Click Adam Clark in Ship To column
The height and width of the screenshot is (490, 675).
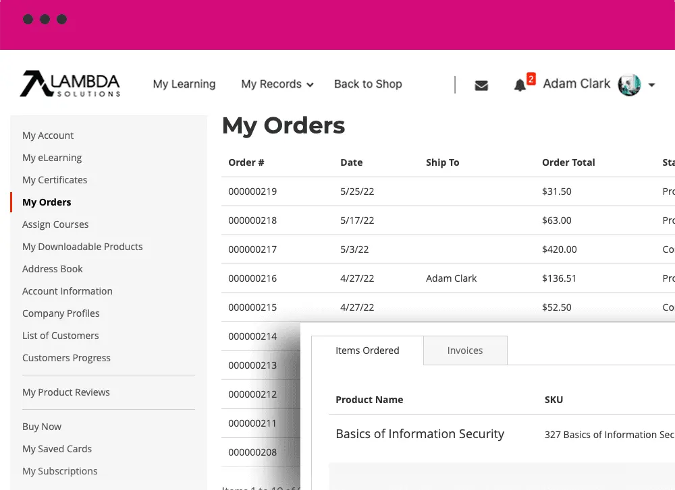point(451,278)
